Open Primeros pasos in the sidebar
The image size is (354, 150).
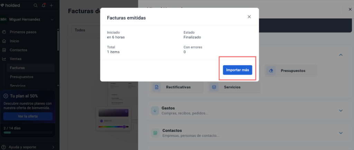tap(23, 32)
